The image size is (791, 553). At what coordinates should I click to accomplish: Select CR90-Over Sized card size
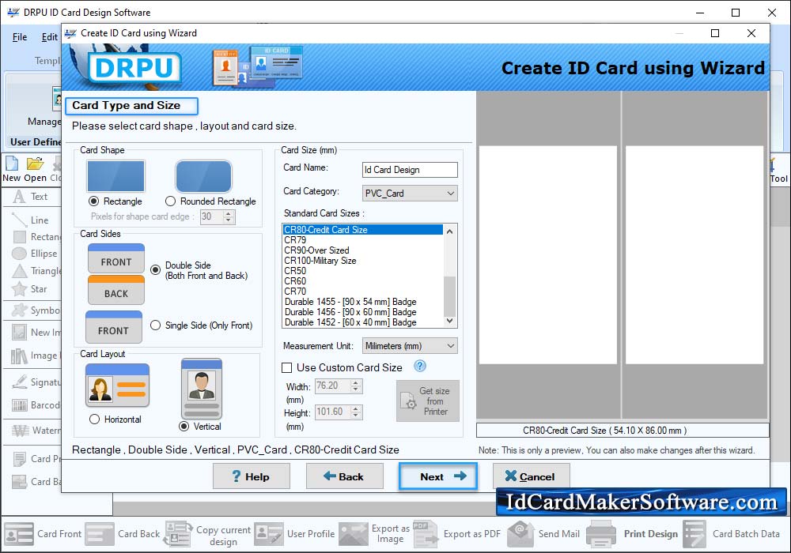click(363, 250)
